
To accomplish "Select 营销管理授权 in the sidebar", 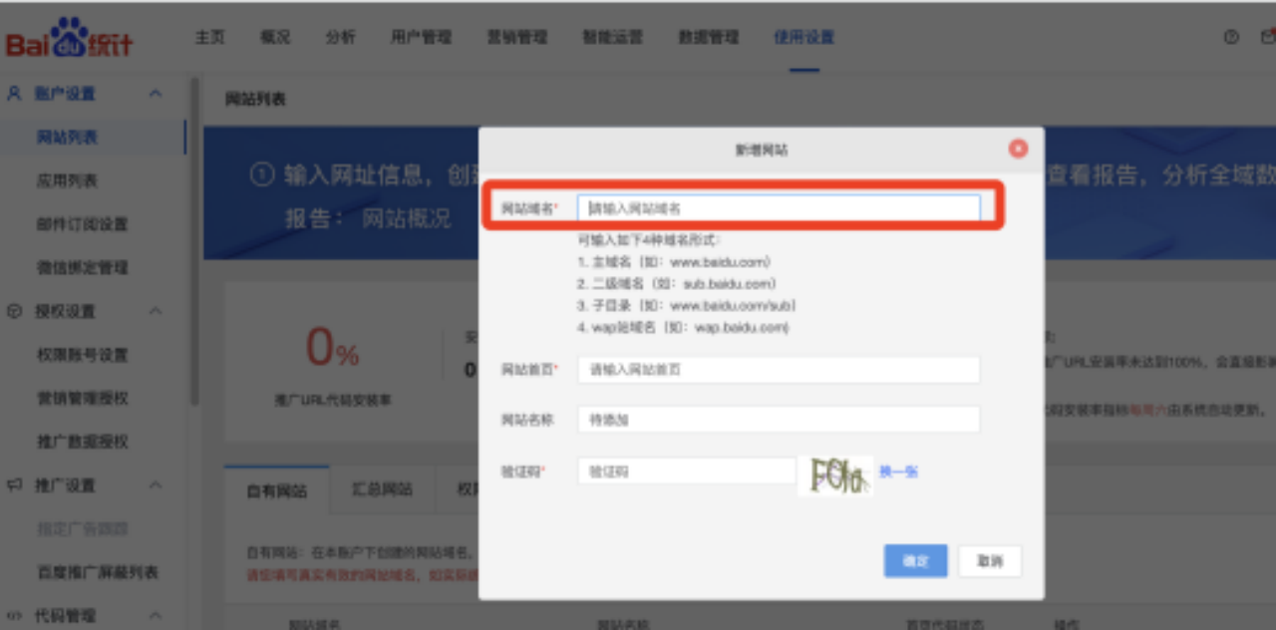I will (x=82, y=398).
